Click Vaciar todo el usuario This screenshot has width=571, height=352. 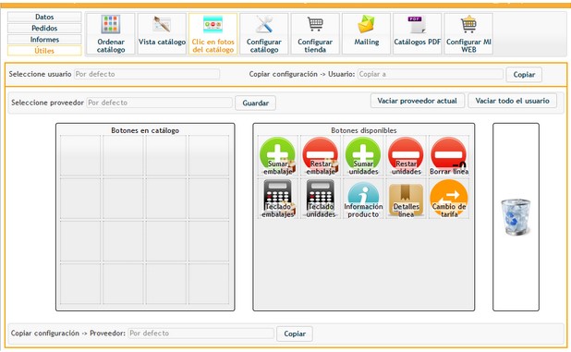click(513, 101)
